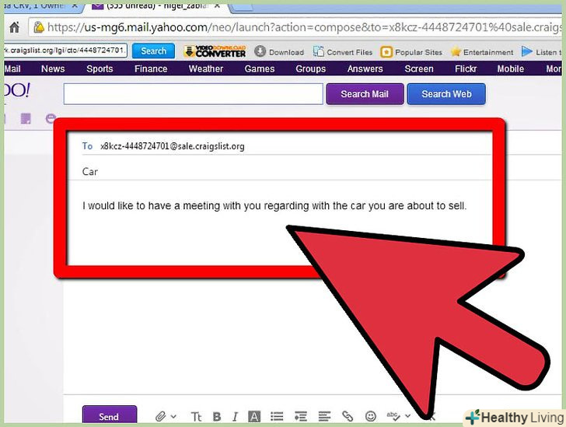Viewport: 566px width, 427px height.
Task: Open the font size Tt icon
Action: click(x=196, y=417)
